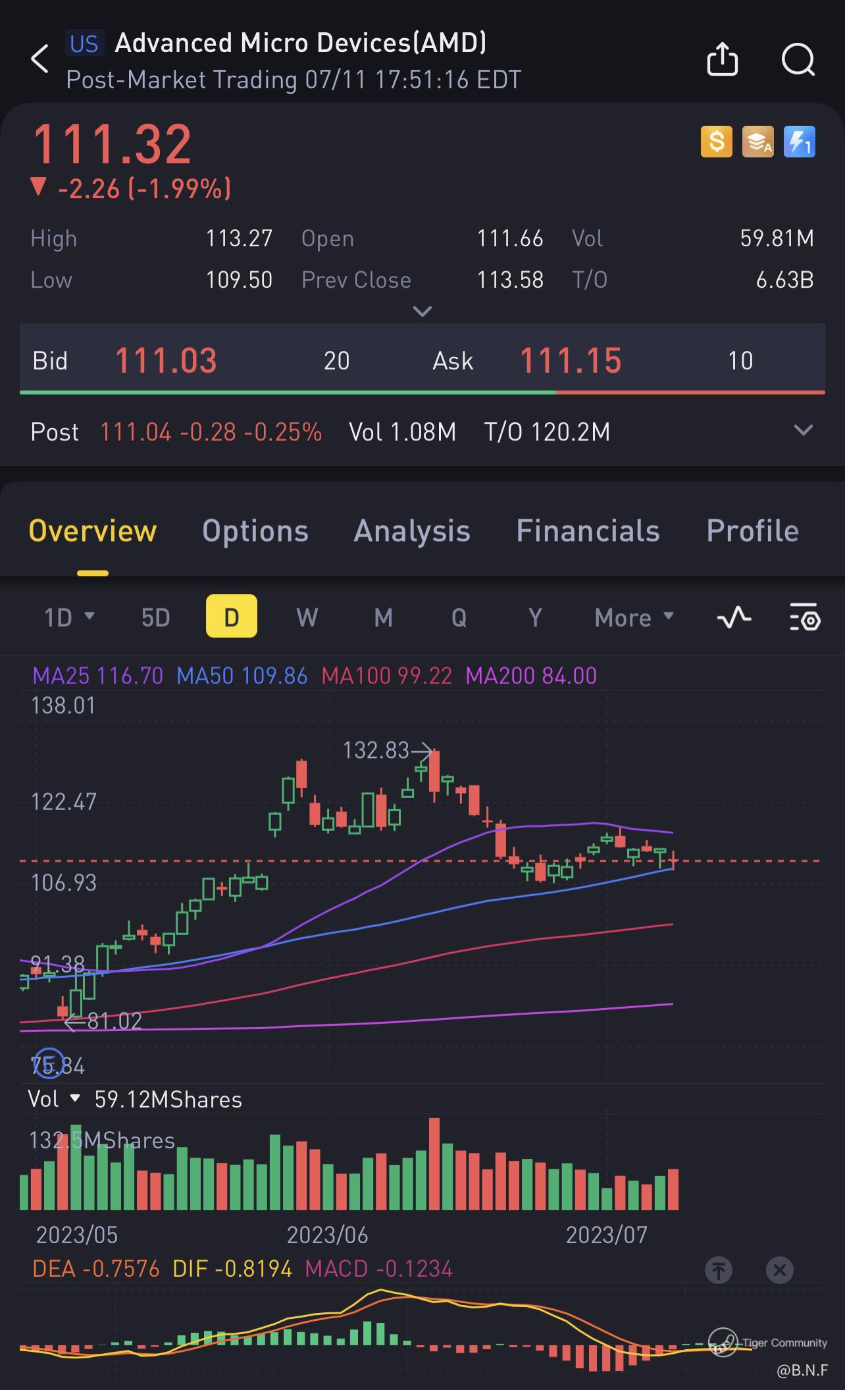This screenshot has width=845, height=1390.
Task: Select the Y yearly chart period
Action: tap(535, 618)
